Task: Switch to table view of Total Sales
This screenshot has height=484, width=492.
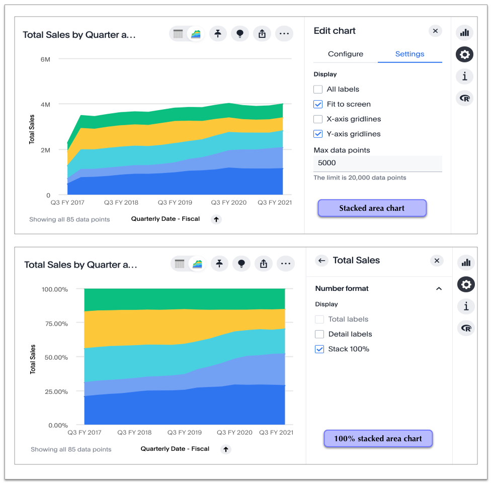Action: click(x=178, y=33)
